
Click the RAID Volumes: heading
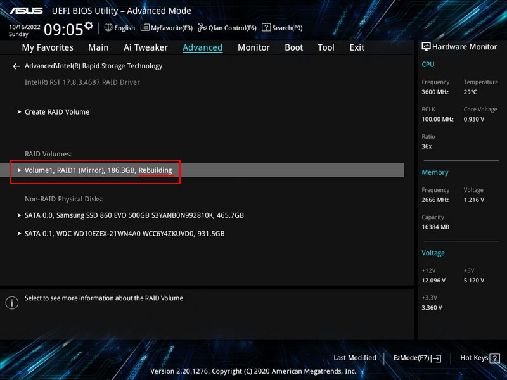48,154
